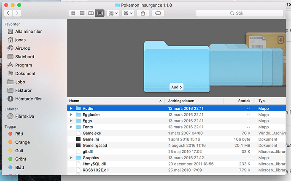Select the Orange tag
The height and width of the screenshot is (181, 291).
pyautogui.click(x=19, y=142)
